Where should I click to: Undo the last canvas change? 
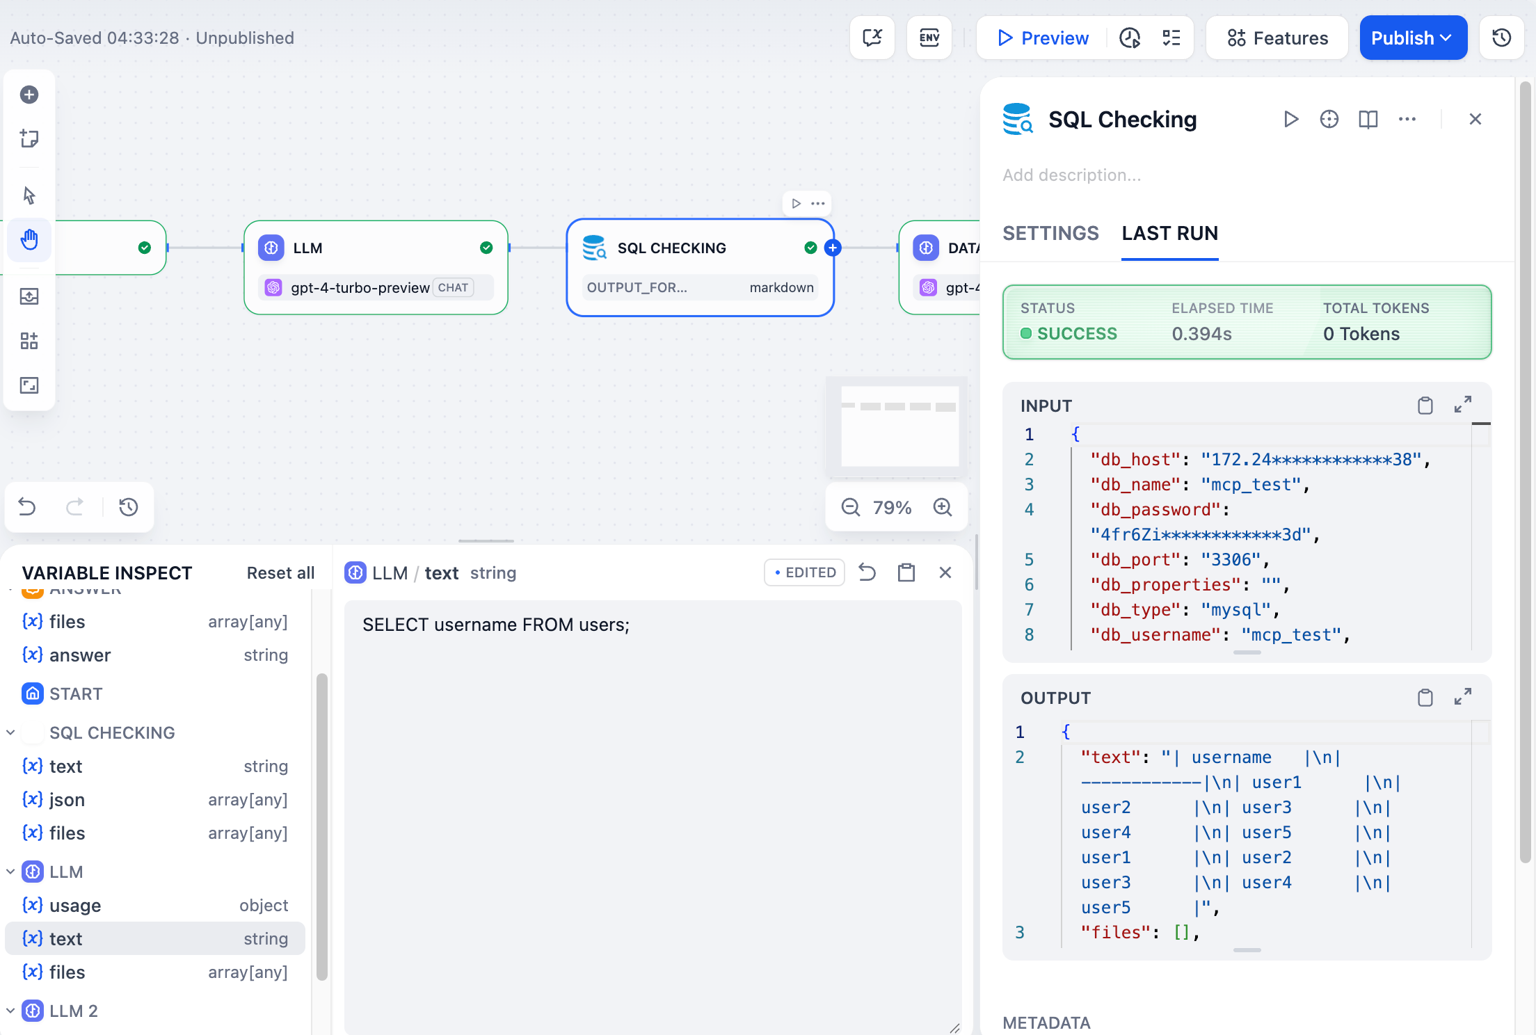coord(27,506)
